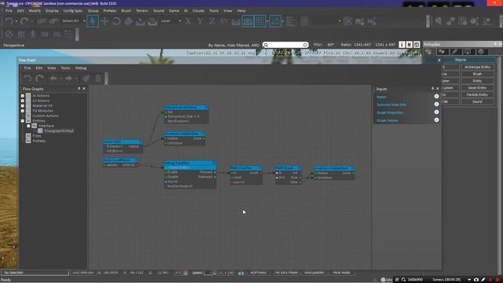Click Archetype Entity button in RollupBar

[477, 67]
